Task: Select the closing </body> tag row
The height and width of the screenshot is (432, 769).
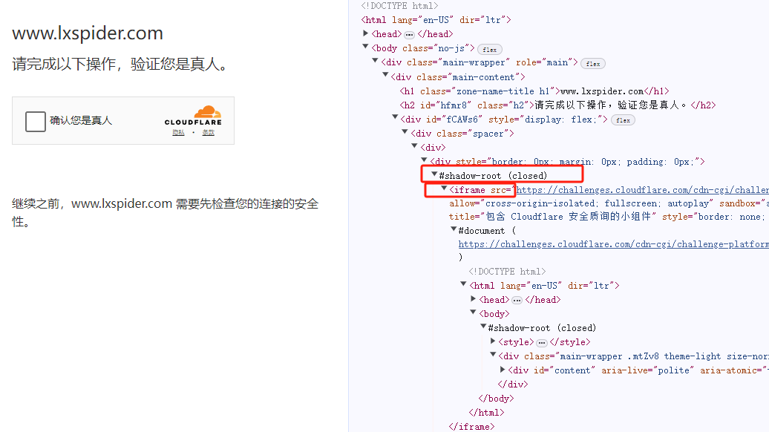Action: (x=496, y=399)
